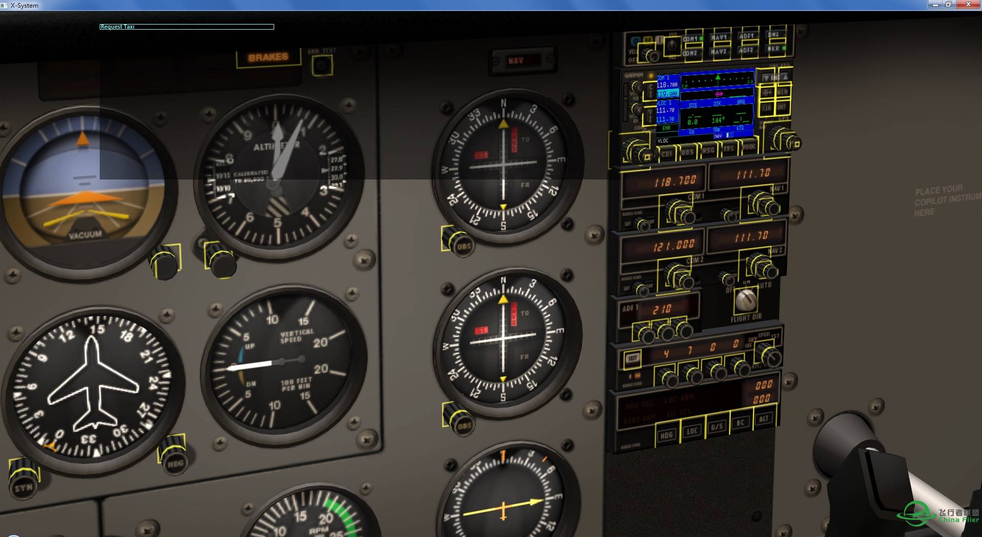Click the lower VOR indicator OBS knob
Image resolution: width=982 pixels, height=537 pixels.
(x=459, y=420)
